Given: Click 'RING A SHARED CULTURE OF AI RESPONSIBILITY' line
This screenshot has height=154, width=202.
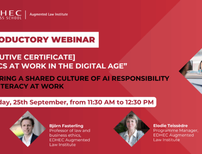Looking at the screenshot, I should (x=84, y=78).
